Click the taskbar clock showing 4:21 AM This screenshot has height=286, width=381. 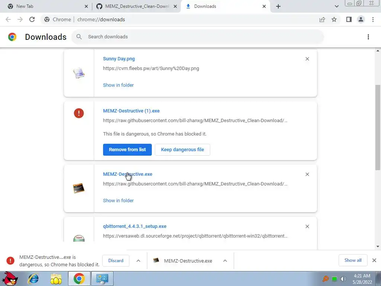pos(362,279)
